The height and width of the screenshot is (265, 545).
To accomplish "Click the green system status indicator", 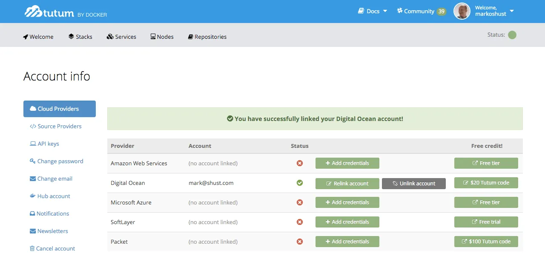I will (512, 35).
